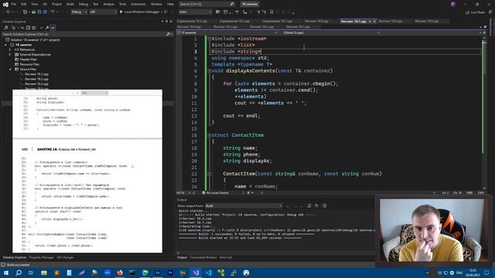495x278 pixels.
Task: Click the Save All toolbar icon
Action: [x=45, y=12]
